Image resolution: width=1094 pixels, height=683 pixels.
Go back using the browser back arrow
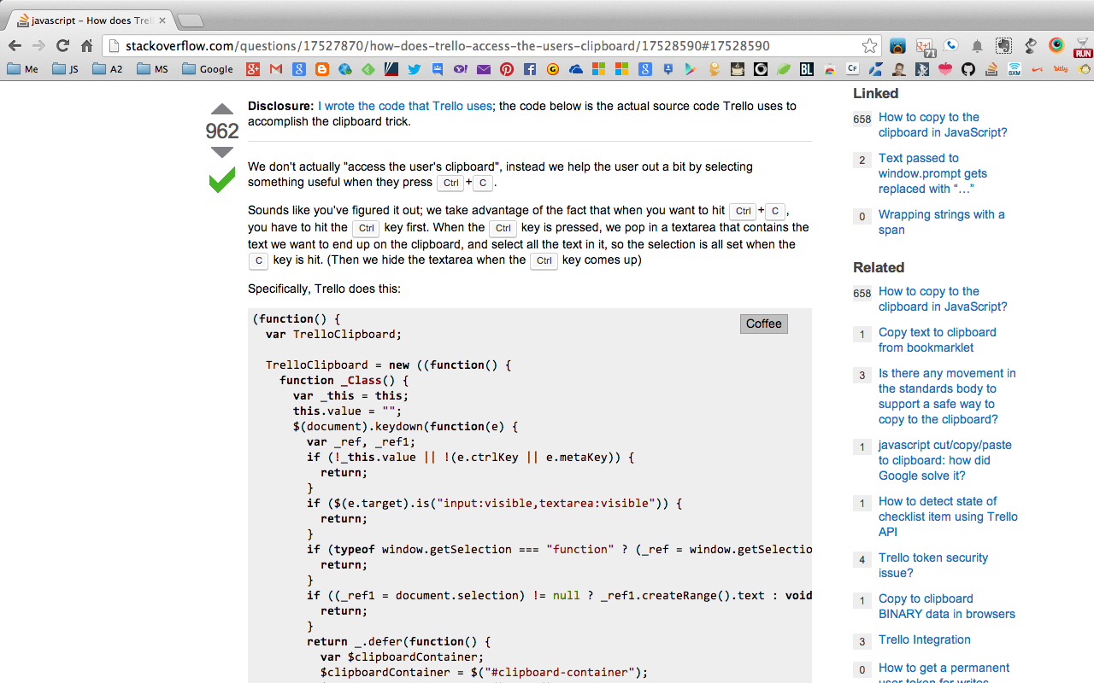tap(15, 46)
